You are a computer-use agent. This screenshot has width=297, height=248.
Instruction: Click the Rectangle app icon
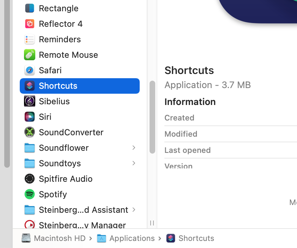[30, 8]
